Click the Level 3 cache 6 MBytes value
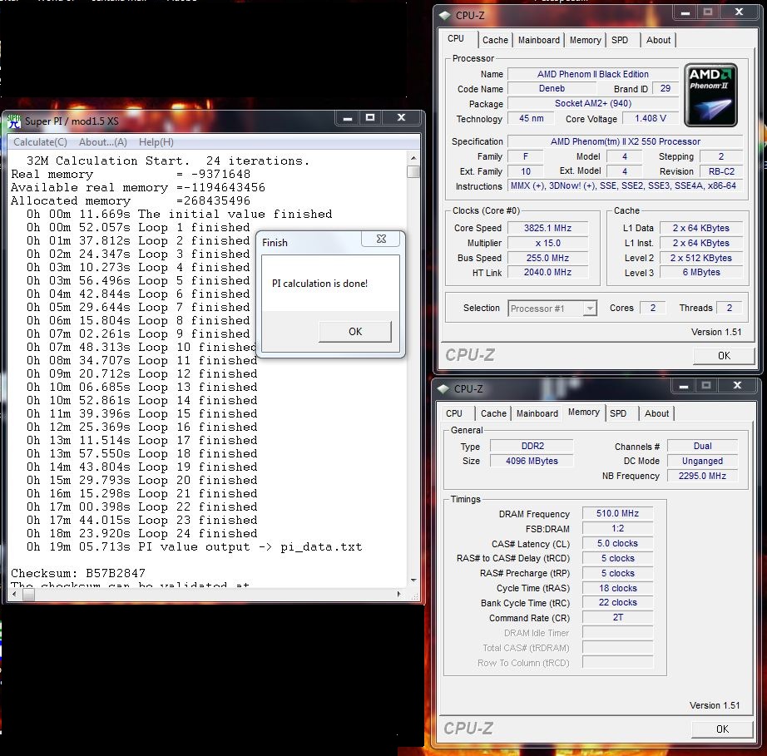The height and width of the screenshot is (756, 767). click(x=701, y=272)
